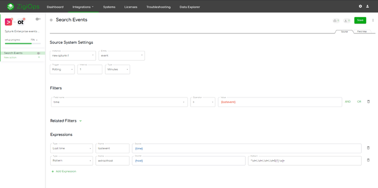Delete the extracthost expression
The height and width of the screenshot is (188, 378).
pos(368,160)
